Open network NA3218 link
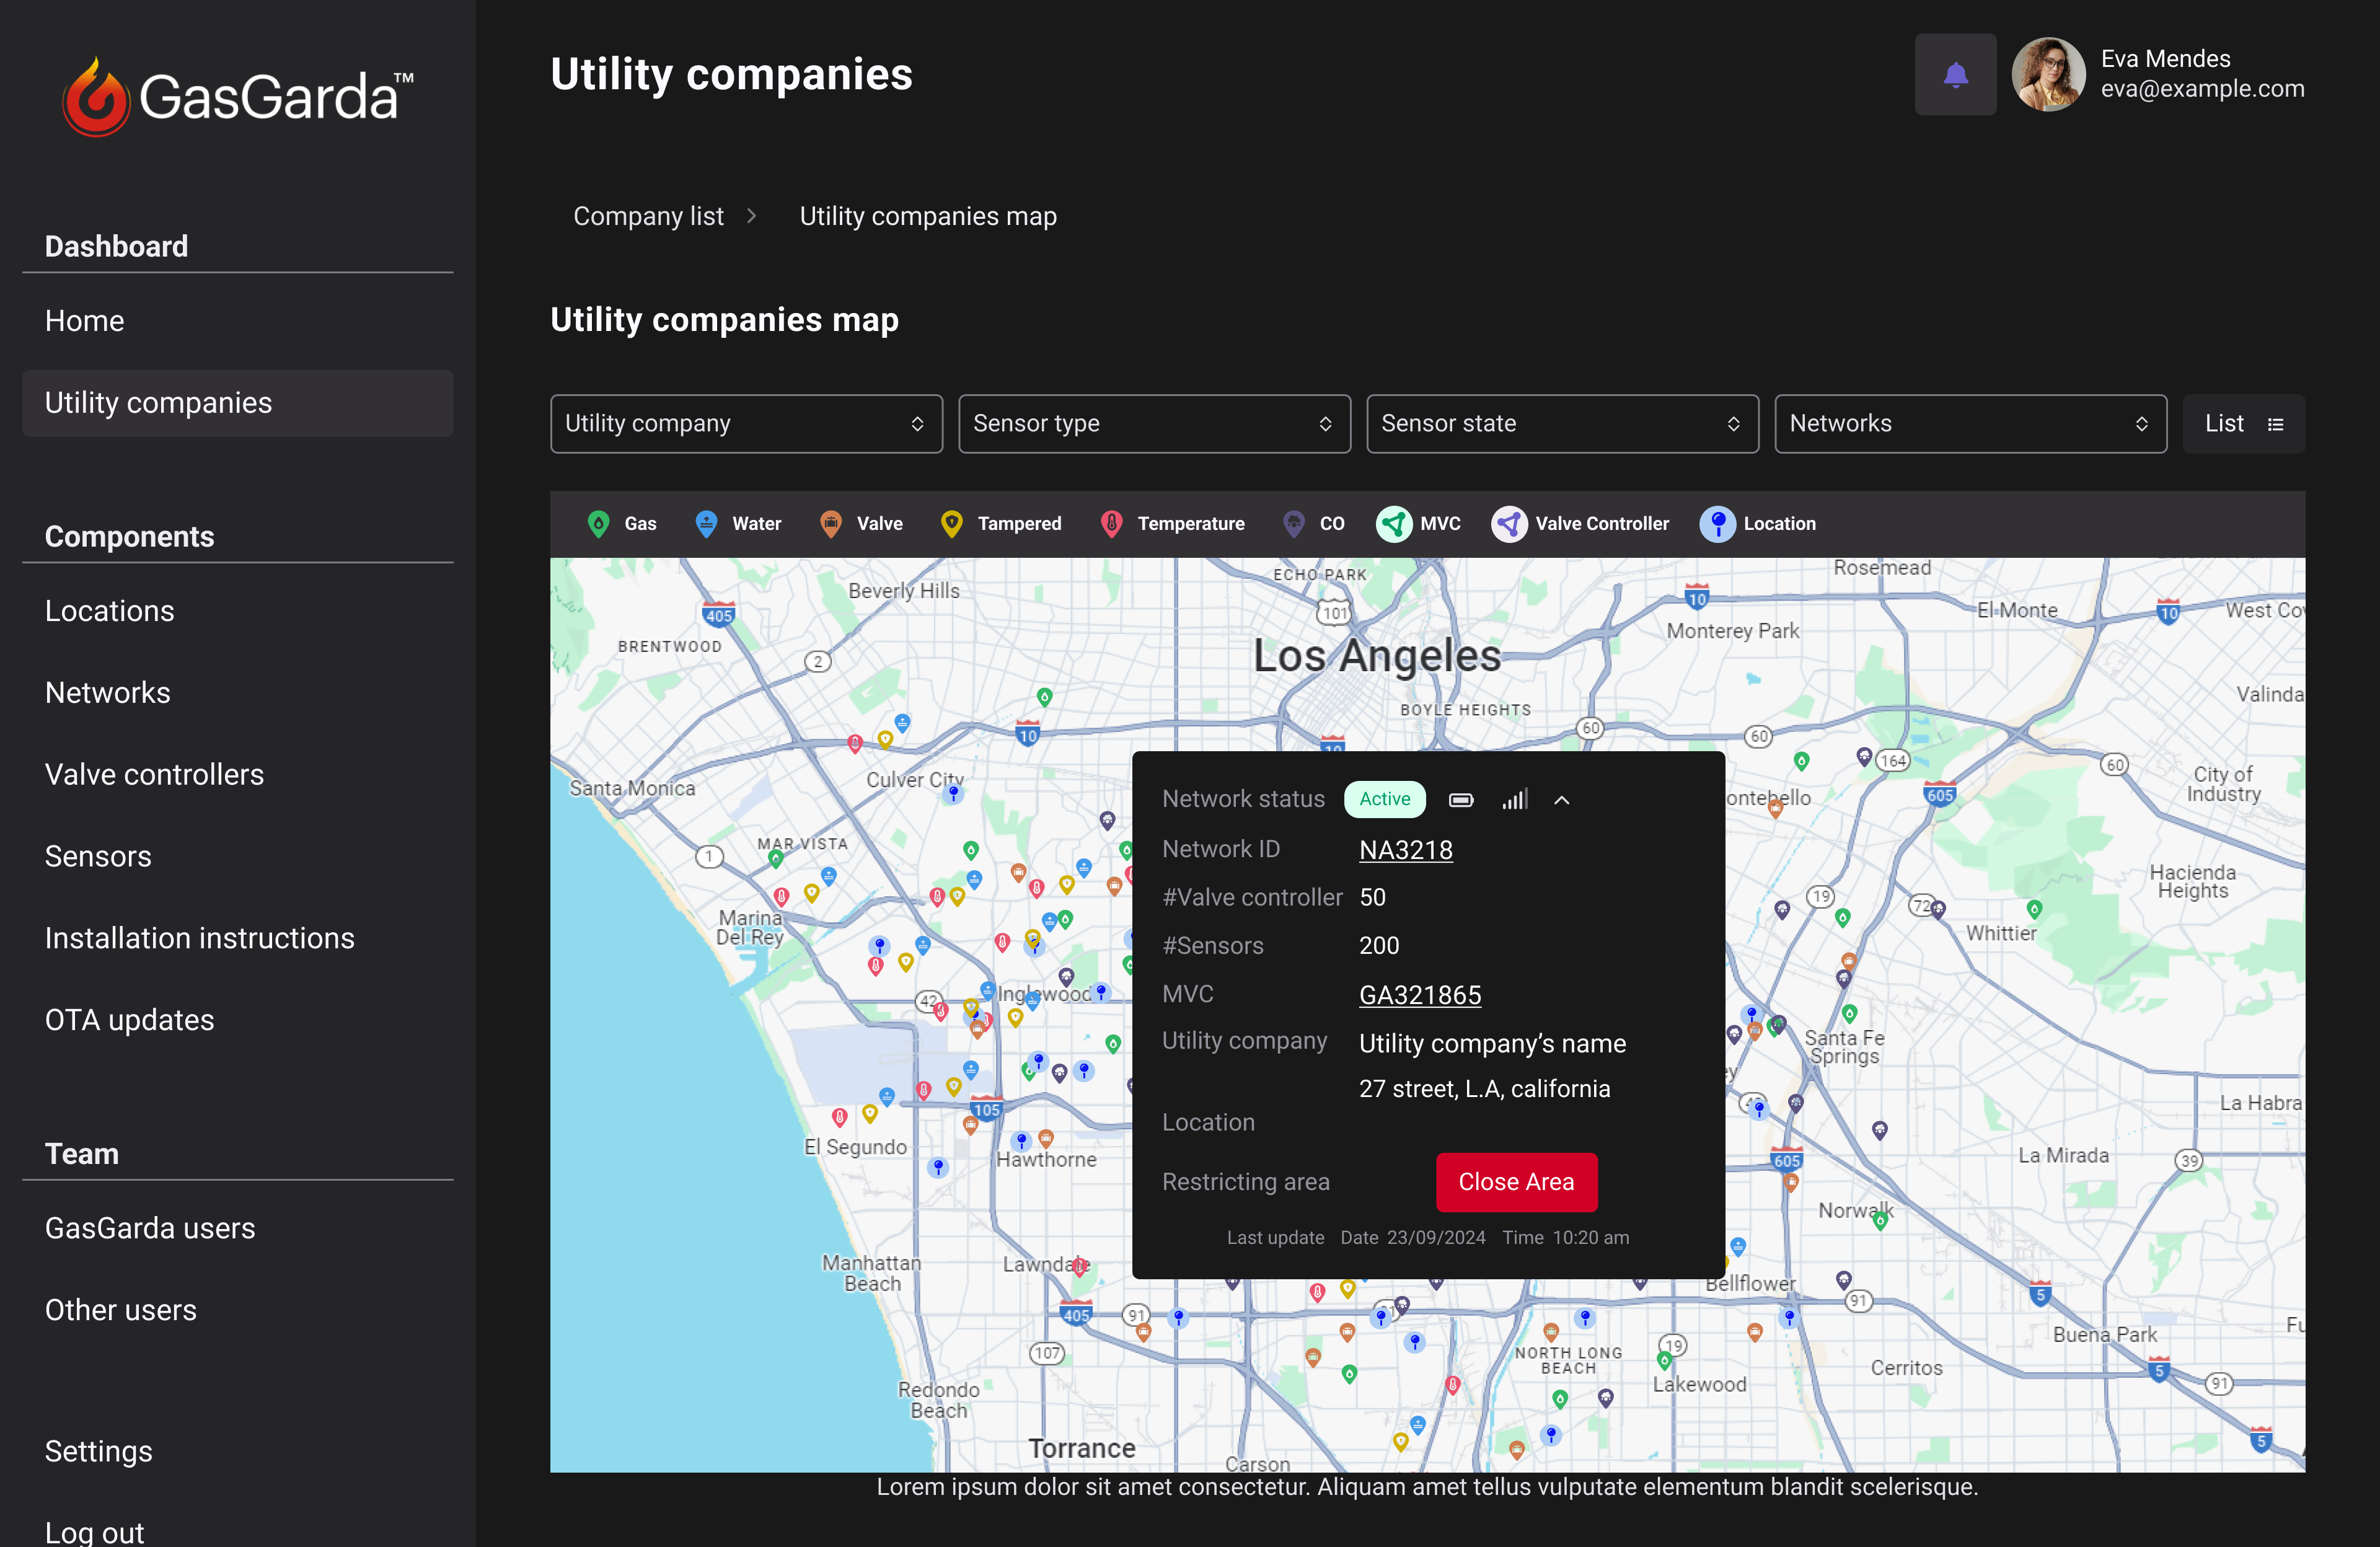This screenshot has width=2380, height=1547. point(1405,850)
